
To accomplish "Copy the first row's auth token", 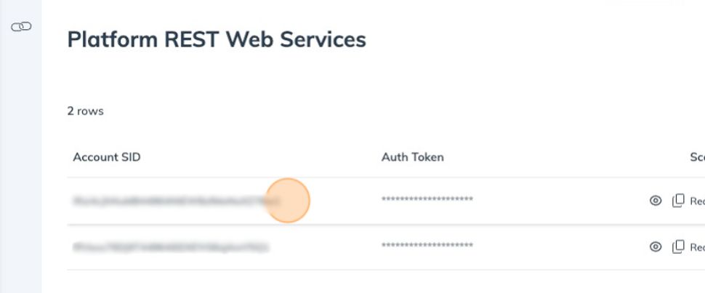I will click(x=678, y=201).
